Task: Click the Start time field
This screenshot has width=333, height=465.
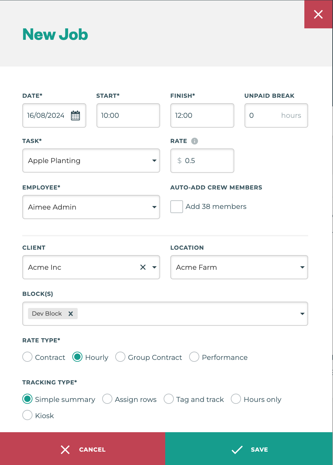Action: [x=128, y=116]
